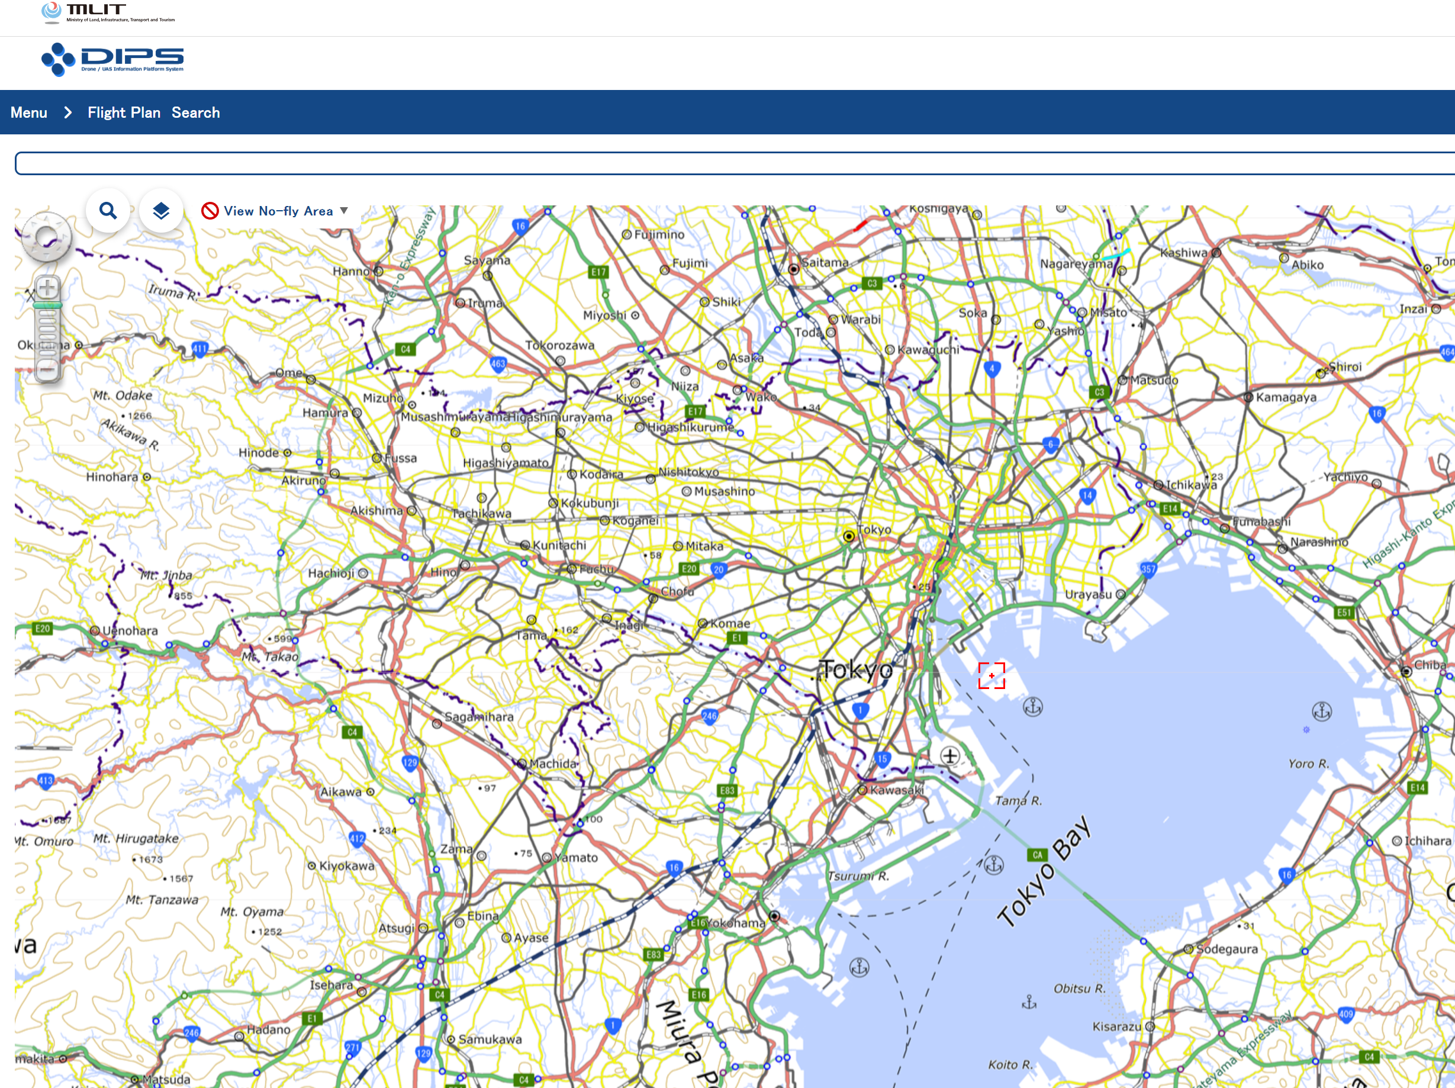Click the red crosshair target marker
The image size is (1455, 1088).
[x=992, y=675]
